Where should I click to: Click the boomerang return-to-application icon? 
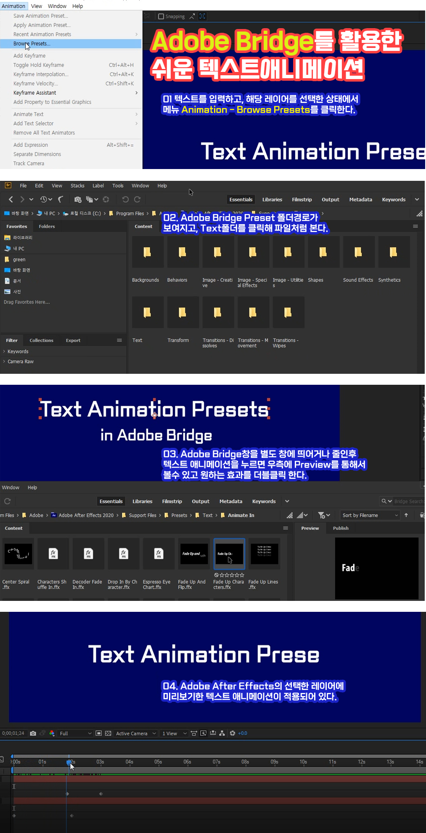[x=61, y=199]
